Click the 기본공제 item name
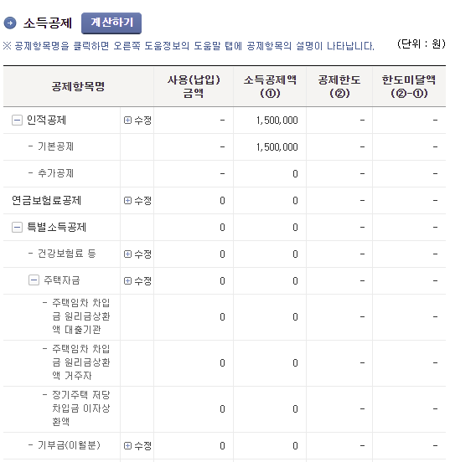The image size is (450, 462). coord(55,146)
